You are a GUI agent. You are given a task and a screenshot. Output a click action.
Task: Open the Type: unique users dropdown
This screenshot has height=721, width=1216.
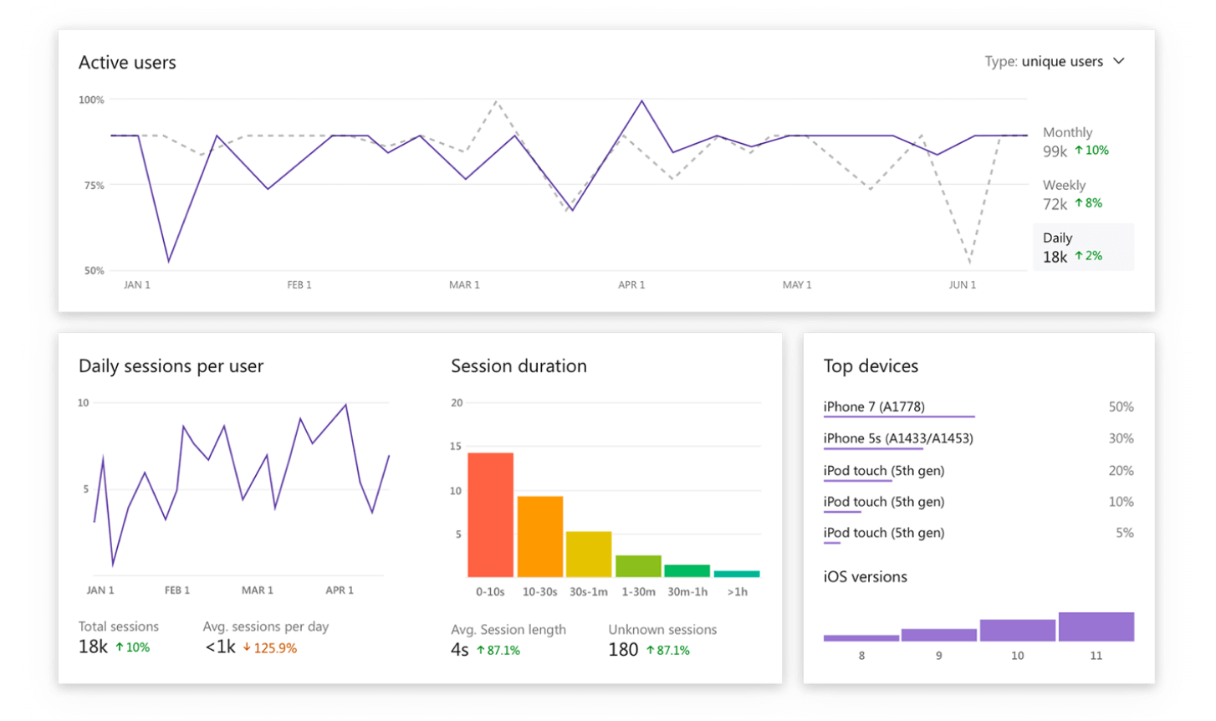pos(1054,62)
